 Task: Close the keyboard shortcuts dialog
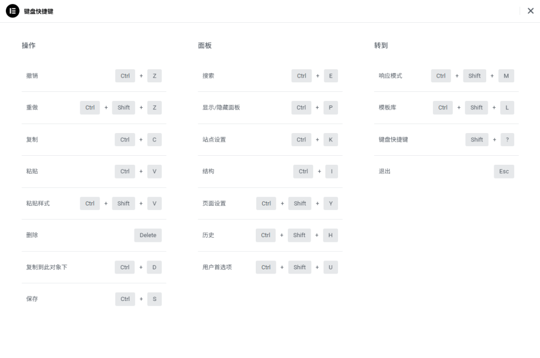click(x=531, y=11)
